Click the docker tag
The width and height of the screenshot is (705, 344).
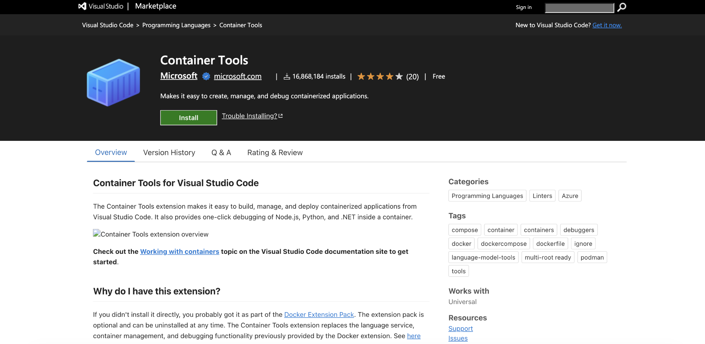(x=461, y=244)
